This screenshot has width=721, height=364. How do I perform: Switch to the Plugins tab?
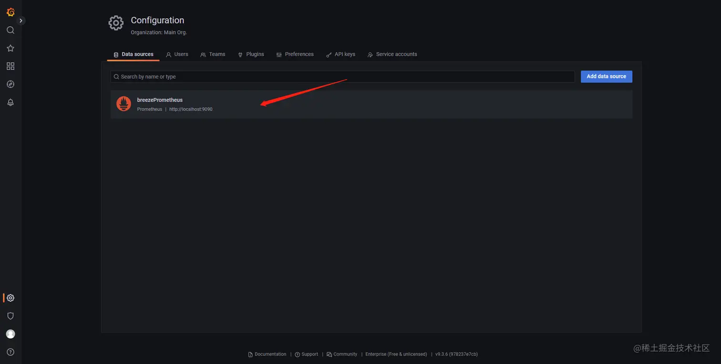[251, 54]
